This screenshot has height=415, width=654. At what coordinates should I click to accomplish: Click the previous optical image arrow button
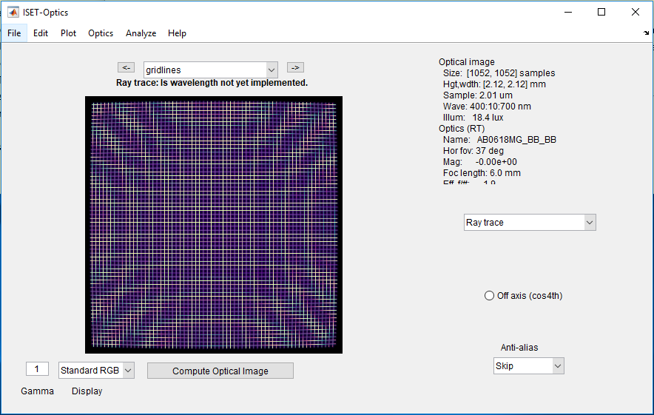126,68
